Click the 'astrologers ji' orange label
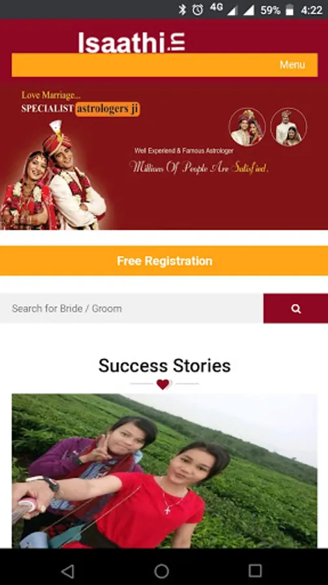This screenshot has height=585, width=328. 108,109
